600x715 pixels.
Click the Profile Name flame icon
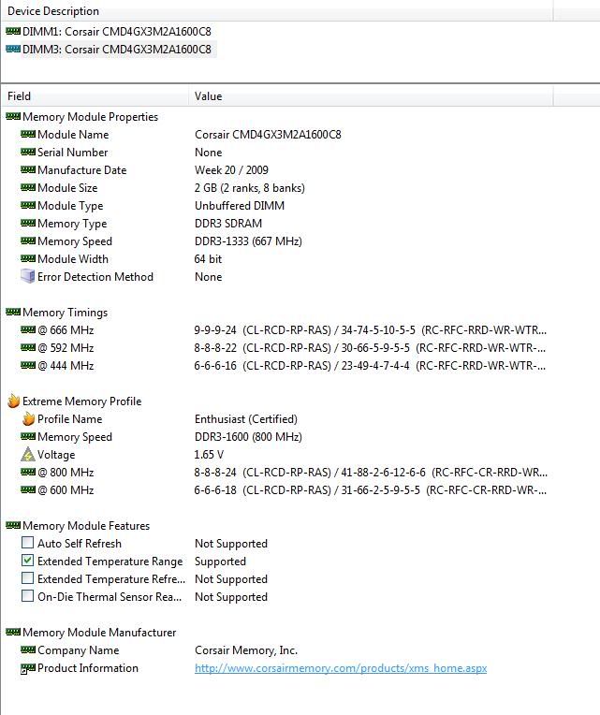pyautogui.click(x=28, y=418)
